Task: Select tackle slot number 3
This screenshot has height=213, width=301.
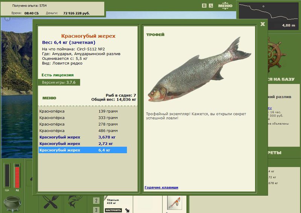Action: (x=96, y=210)
